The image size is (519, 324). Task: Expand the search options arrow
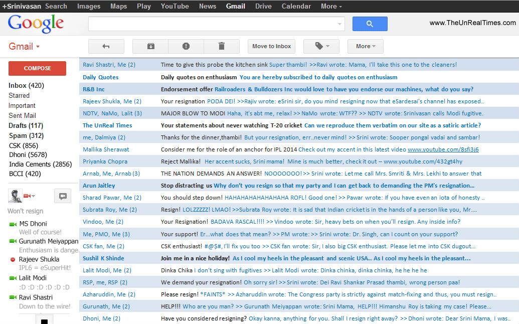pyautogui.click(x=339, y=24)
